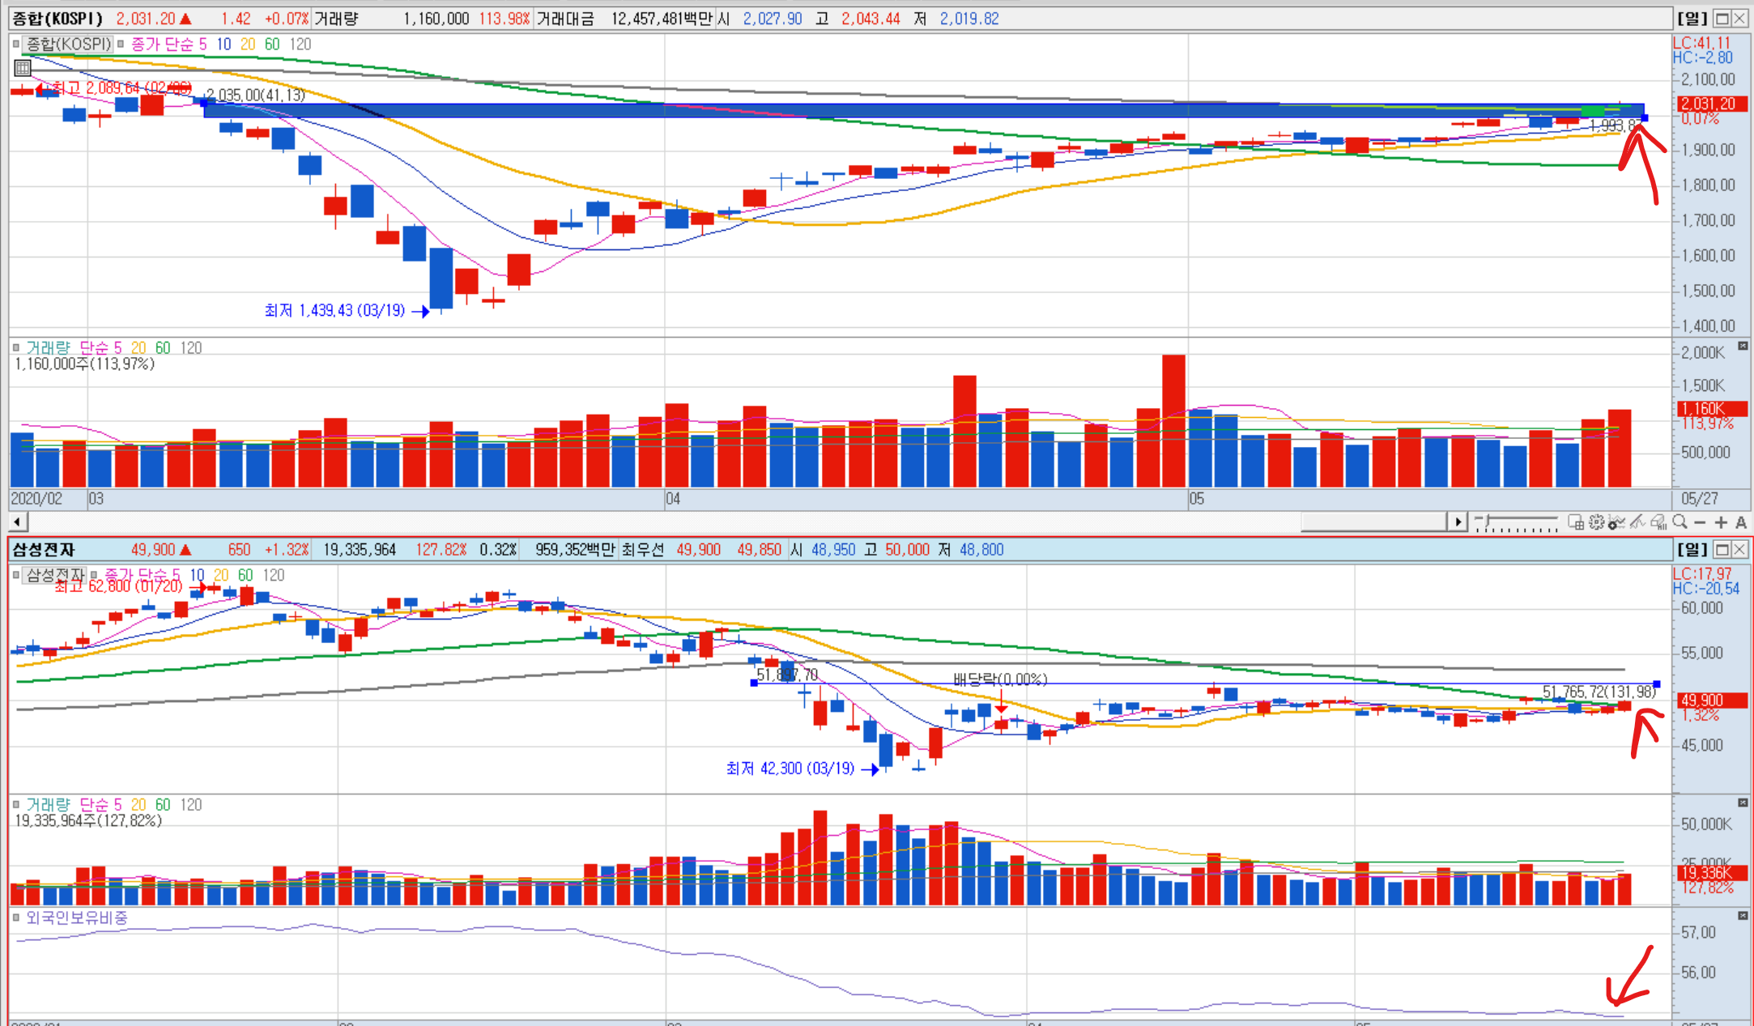
Task: Select the [일] period label on KOSPI chart
Action: (x=1692, y=18)
